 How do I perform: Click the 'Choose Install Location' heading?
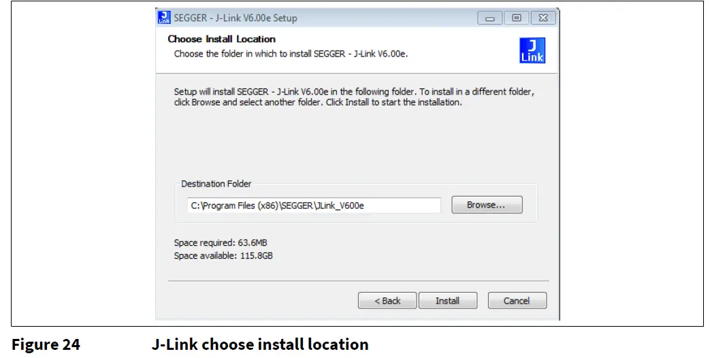pyautogui.click(x=221, y=39)
